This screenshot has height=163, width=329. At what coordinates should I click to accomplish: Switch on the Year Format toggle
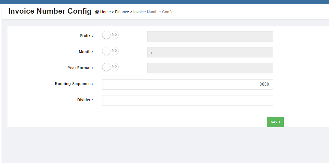tap(110, 67)
